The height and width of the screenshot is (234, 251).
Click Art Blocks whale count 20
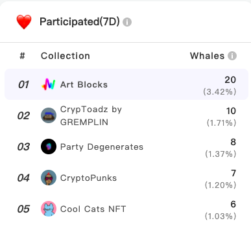tap(230, 80)
